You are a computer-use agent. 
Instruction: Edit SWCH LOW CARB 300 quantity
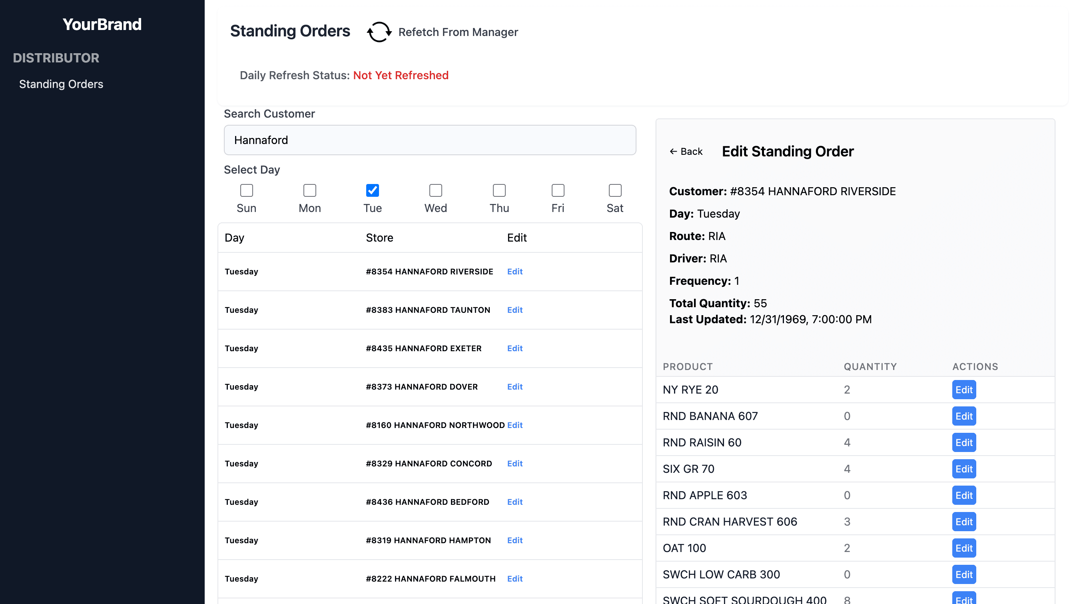[964, 575]
